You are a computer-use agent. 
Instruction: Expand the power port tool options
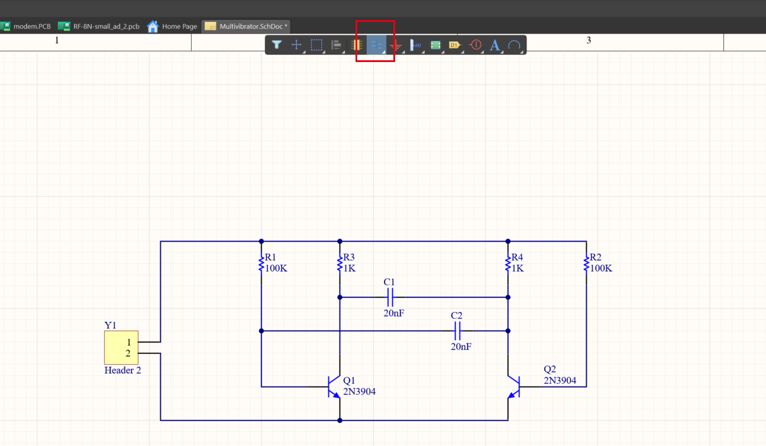point(402,51)
